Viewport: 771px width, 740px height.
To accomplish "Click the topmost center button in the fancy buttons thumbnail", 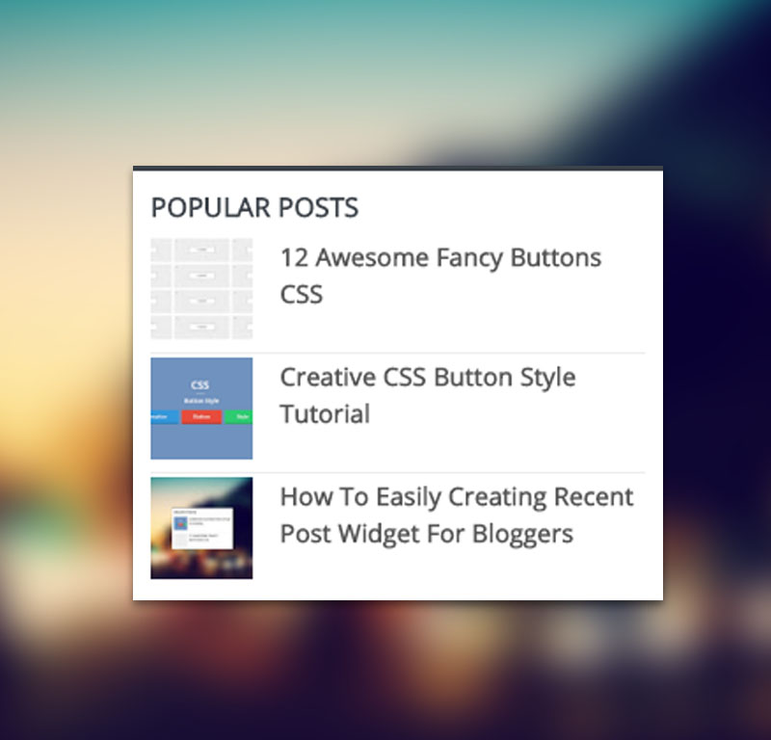I will click(x=201, y=249).
